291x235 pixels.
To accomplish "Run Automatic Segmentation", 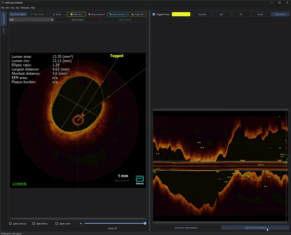I will [186, 228].
